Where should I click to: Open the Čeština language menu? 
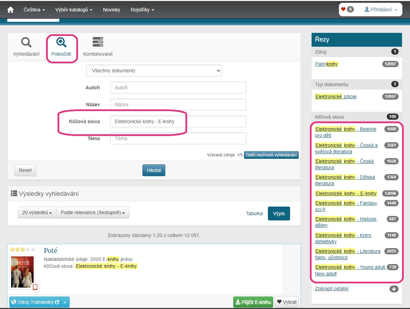pyautogui.click(x=34, y=10)
